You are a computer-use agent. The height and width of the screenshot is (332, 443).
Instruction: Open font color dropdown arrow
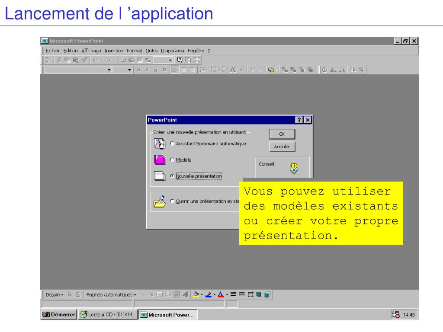click(227, 294)
